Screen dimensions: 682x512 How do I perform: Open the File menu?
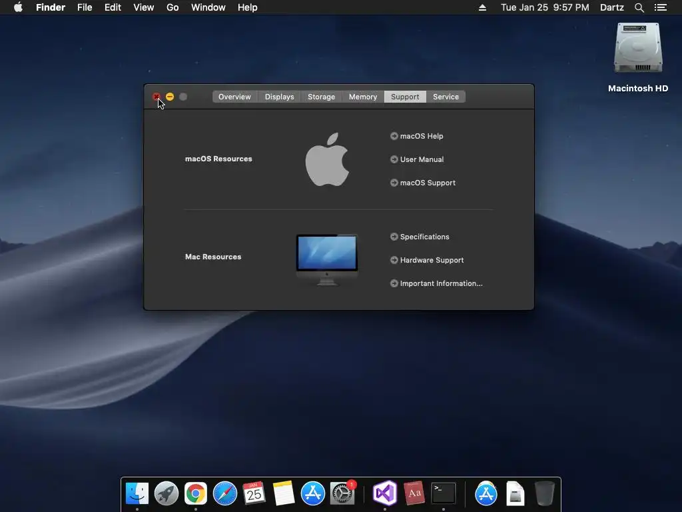click(x=85, y=7)
